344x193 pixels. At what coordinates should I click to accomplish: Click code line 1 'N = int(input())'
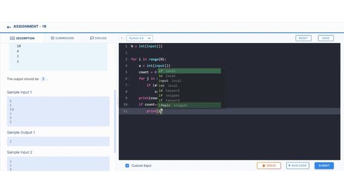pyautogui.click(x=147, y=46)
